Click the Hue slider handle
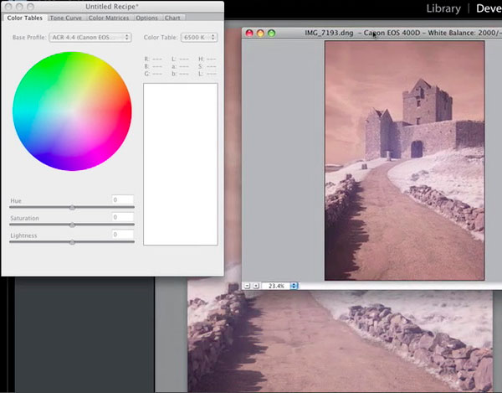502x393 pixels. pos(72,207)
